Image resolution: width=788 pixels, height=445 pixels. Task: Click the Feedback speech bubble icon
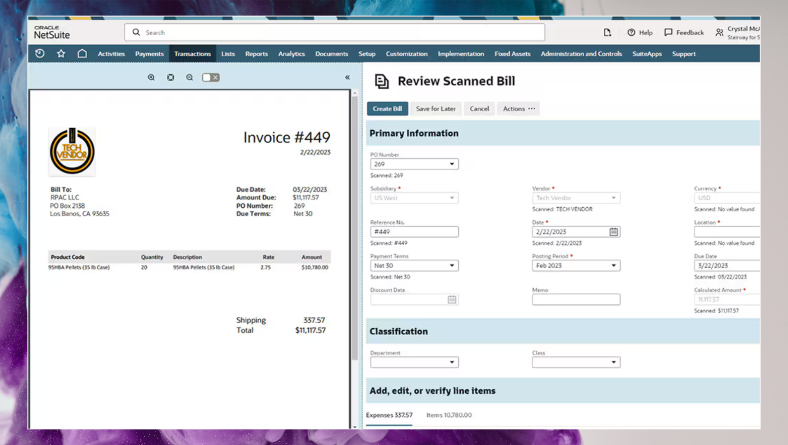pos(668,32)
